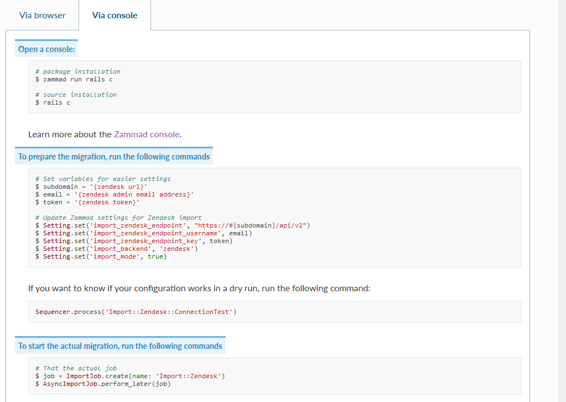Click the "Learn more about the" sentence text
The image size is (566, 402).
point(70,135)
